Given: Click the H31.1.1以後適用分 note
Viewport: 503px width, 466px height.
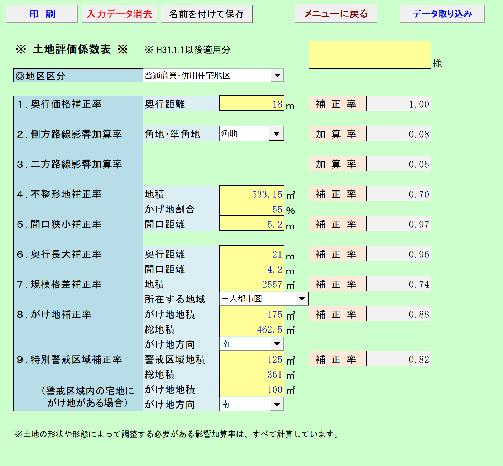Looking at the screenshot, I should coord(188,50).
